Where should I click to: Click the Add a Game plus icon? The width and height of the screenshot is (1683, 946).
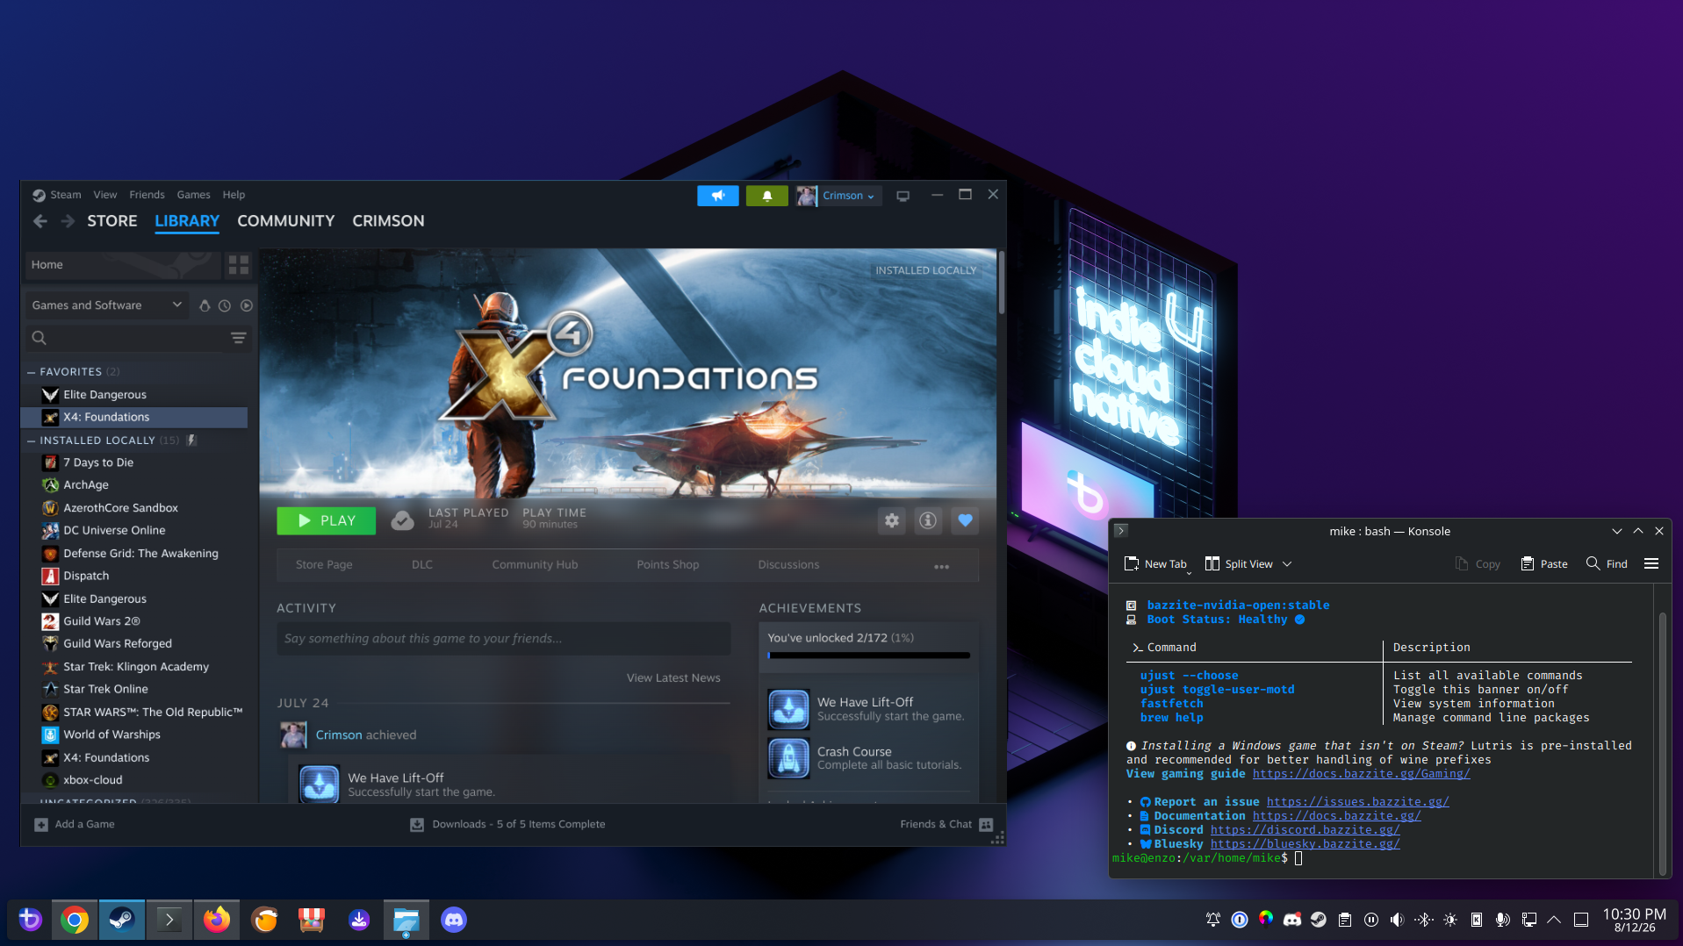click(41, 825)
